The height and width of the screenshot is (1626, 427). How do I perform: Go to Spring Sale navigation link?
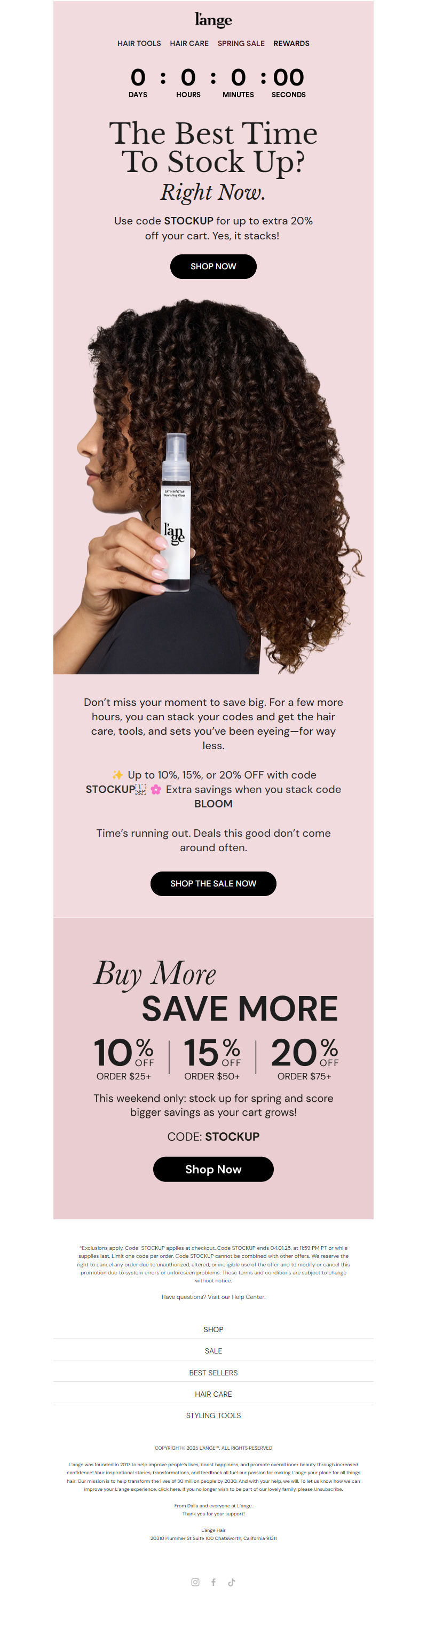pos(241,44)
